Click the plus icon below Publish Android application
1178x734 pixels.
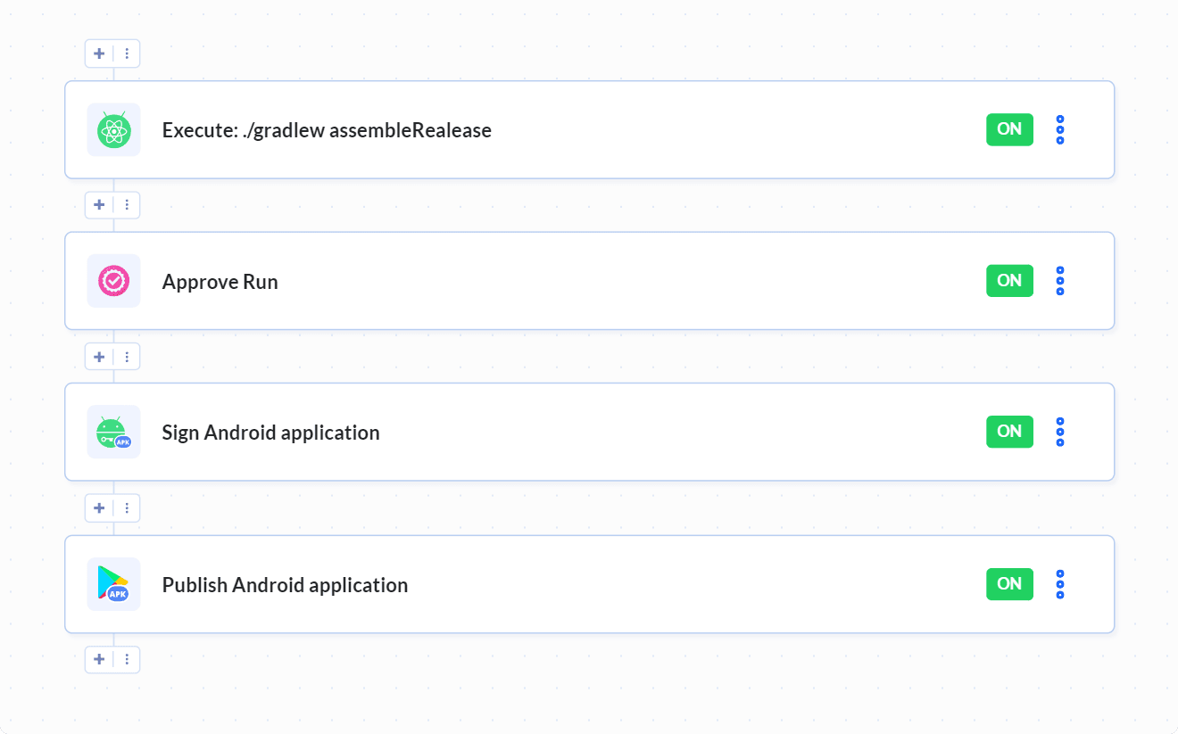click(x=99, y=659)
